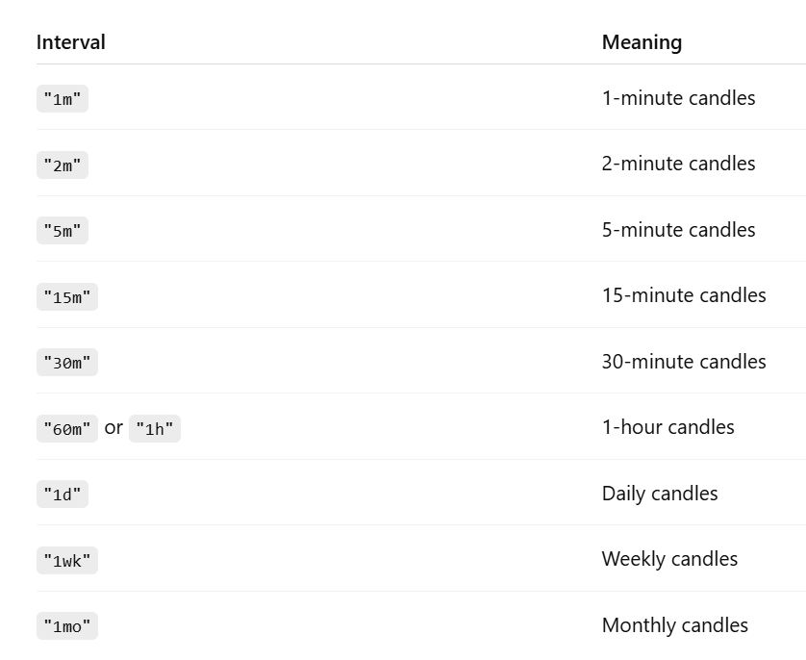The width and height of the screenshot is (806, 660).
Task: Select the "30m" interval code chip
Action: pyautogui.click(x=67, y=363)
